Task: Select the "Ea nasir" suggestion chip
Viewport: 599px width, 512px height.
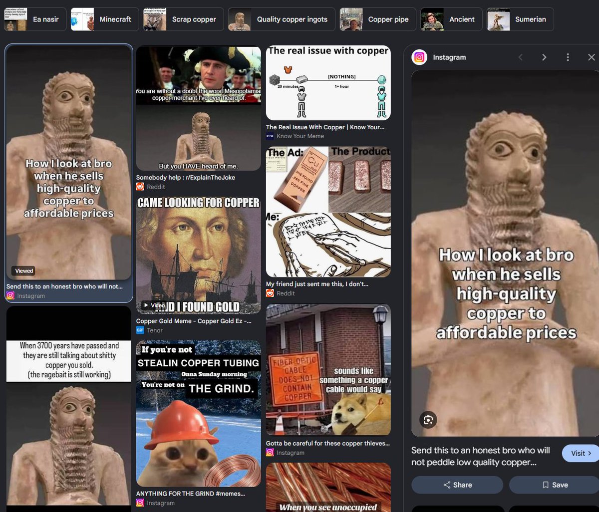Action: pyautogui.click(x=35, y=19)
